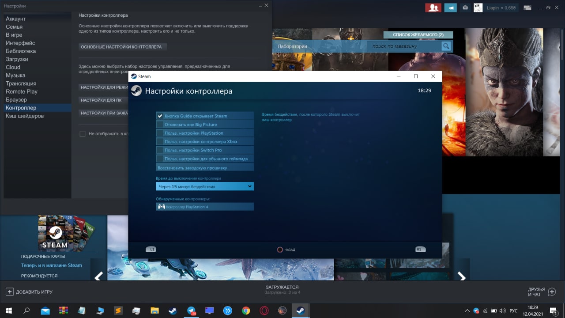Go to previous carousel item with left arrow
565x318 pixels.
pyautogui.click(x=99, y=277)
